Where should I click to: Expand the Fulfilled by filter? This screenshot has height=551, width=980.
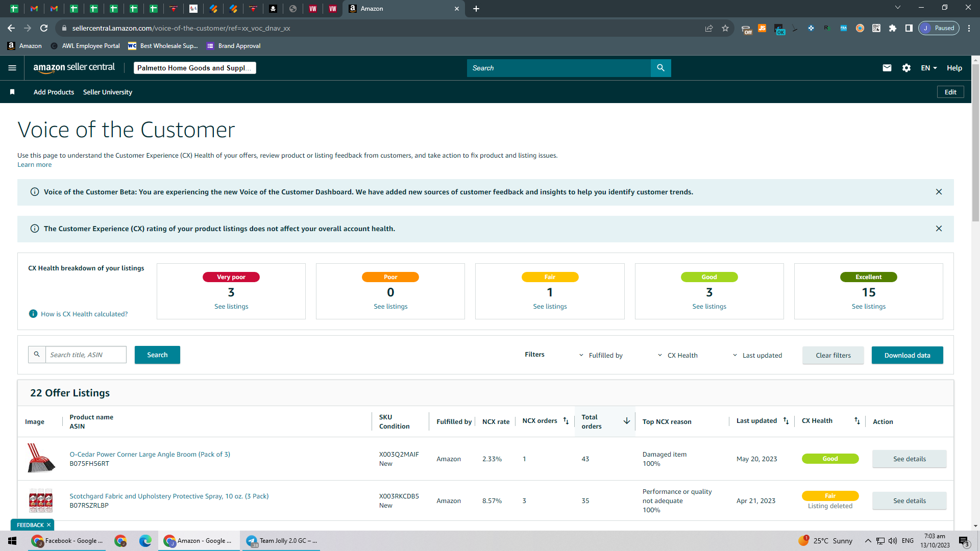click(x=601, y=355)
